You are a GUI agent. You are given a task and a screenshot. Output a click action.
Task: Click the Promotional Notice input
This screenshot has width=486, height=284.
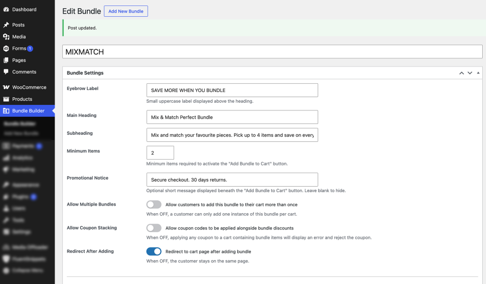pos(232,180)
